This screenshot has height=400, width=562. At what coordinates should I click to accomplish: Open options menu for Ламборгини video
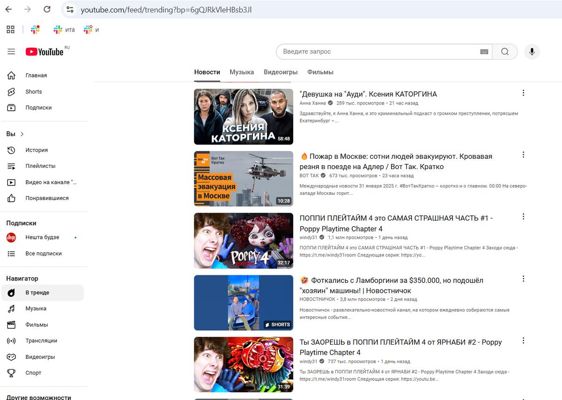(524, 279)
